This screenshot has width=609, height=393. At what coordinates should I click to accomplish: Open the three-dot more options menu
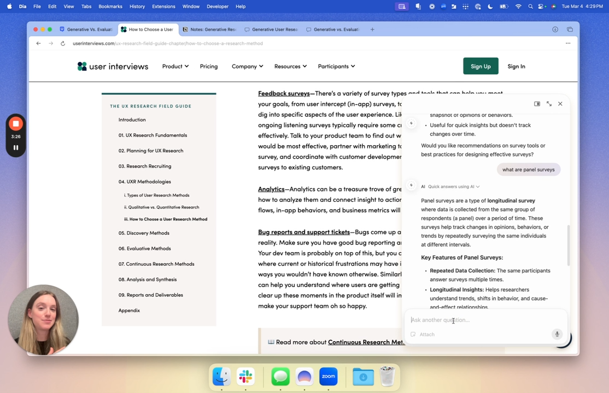point(567,44)
